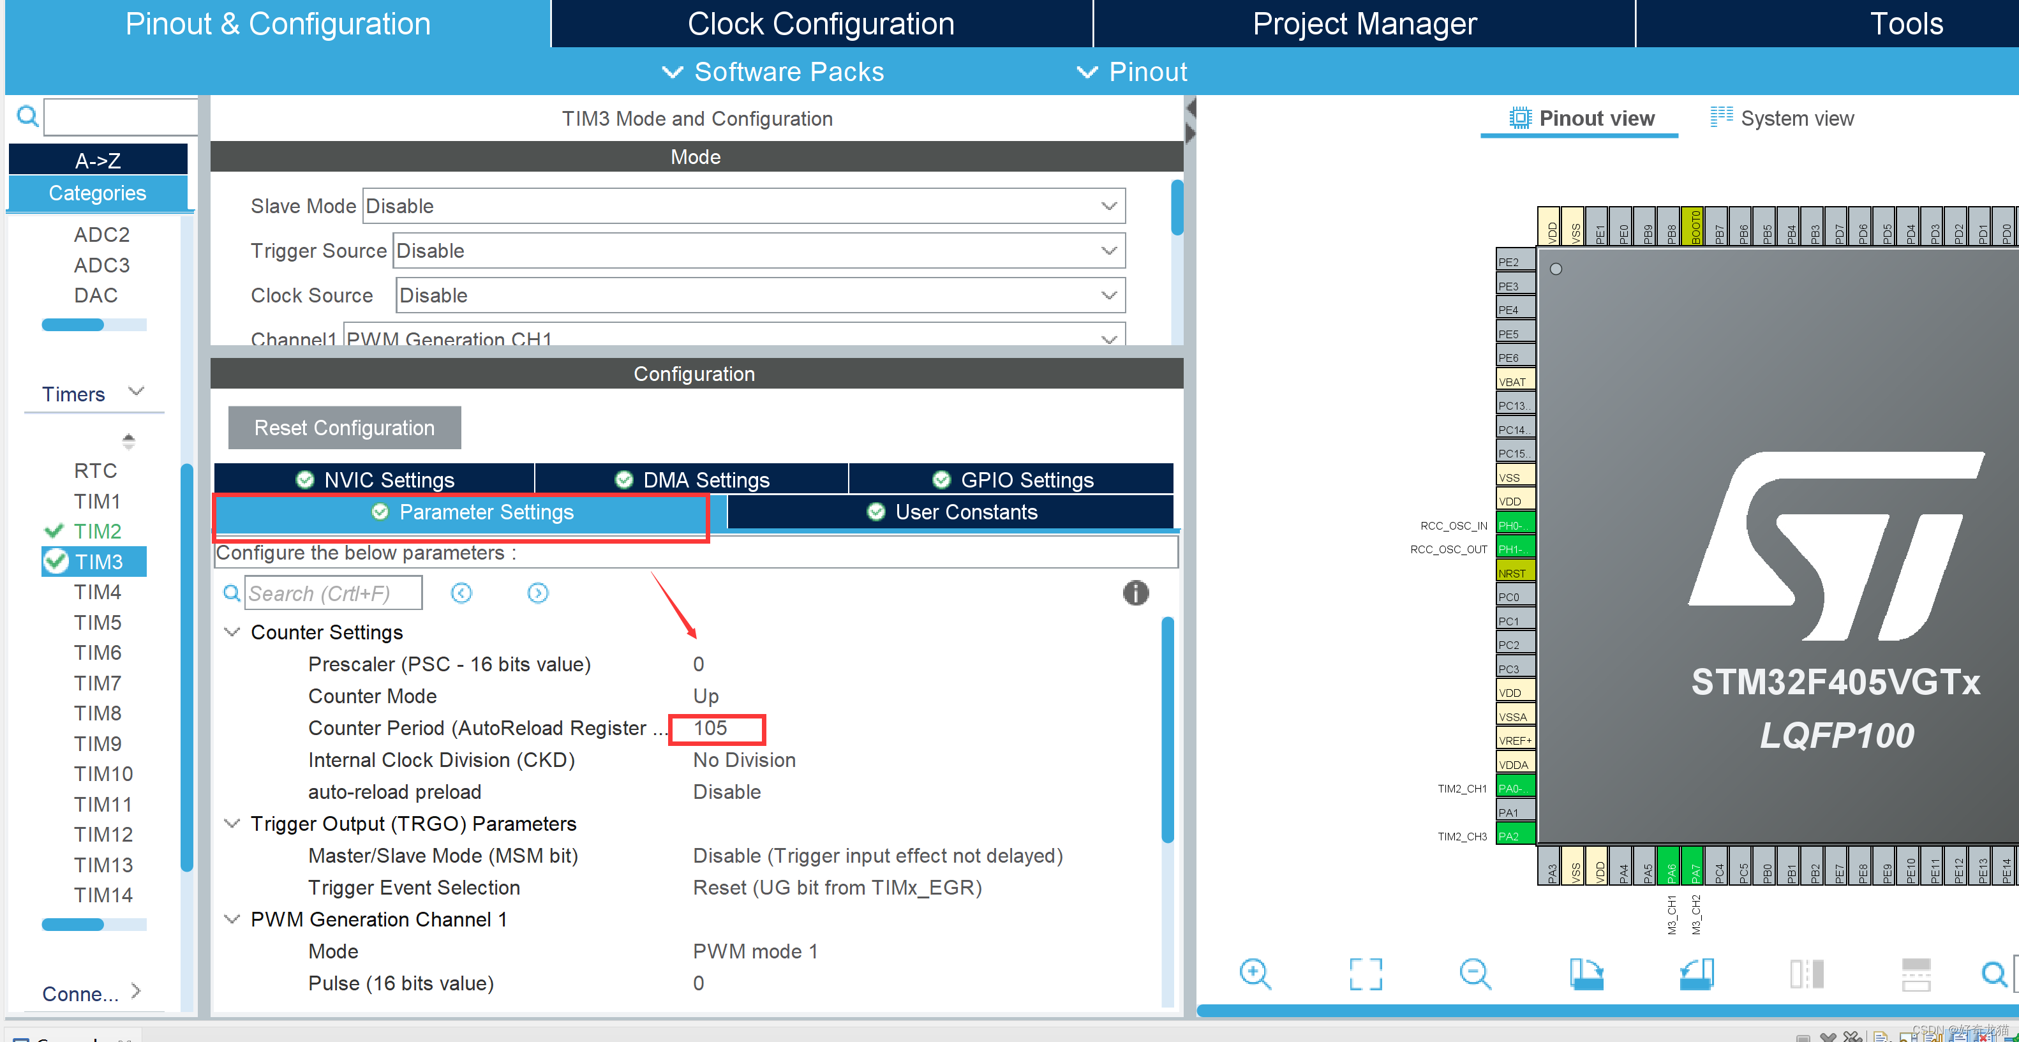This screenshot has height=1042, width=2019.
Task: Go to previous parameter search result
Action: [x=461, y=593]
